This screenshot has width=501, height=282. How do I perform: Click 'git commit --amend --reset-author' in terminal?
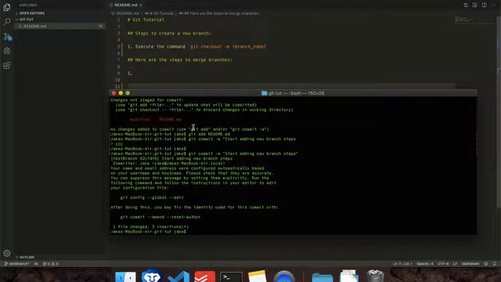pos(160,217)
